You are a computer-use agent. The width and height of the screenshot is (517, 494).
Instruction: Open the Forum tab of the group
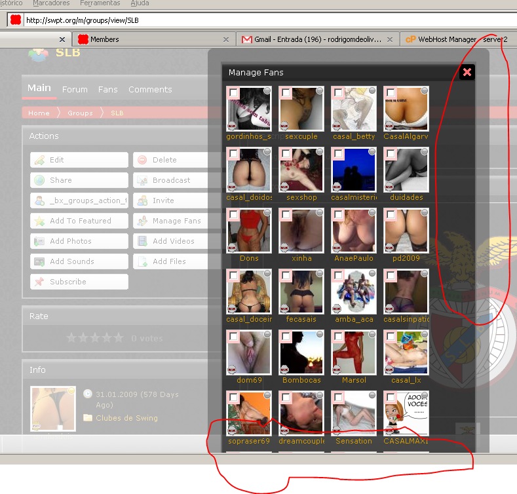click(x=75, y=89)
